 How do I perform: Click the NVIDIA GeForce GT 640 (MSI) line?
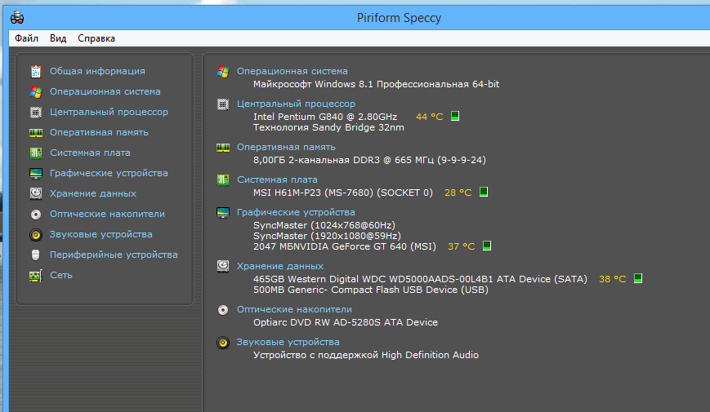click(x=345, y=246)
